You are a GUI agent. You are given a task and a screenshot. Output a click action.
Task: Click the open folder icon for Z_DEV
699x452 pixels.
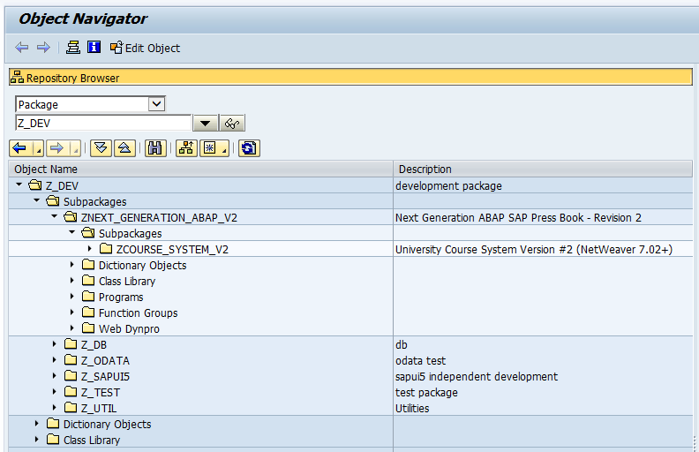(35, 185)
